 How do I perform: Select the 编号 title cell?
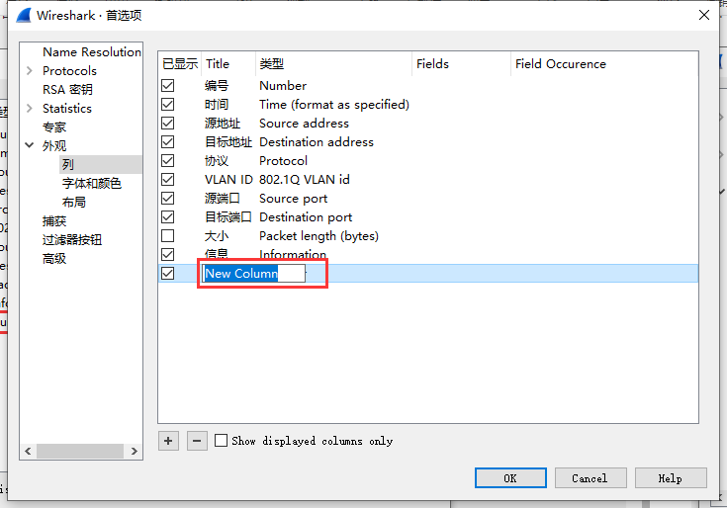tap(217, 86)
